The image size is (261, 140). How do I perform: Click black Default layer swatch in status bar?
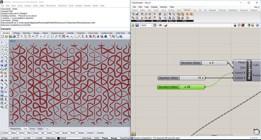58,138
